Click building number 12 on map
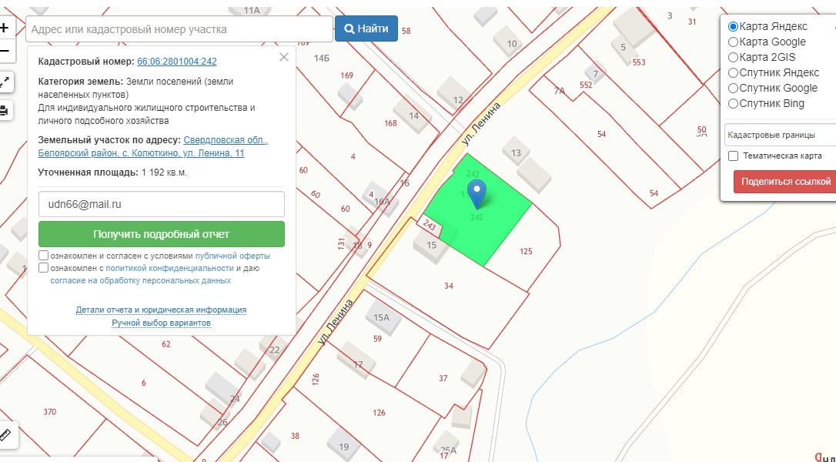The width and height of the screenshot is (836, 462). point(458,100)
